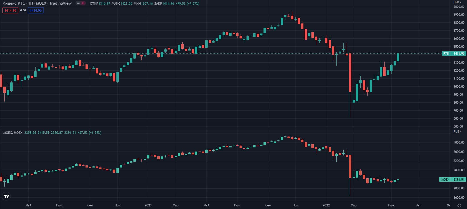Open the time axis settings gear icon
Viewport: 467px width, 209px height.
[459, 205]
